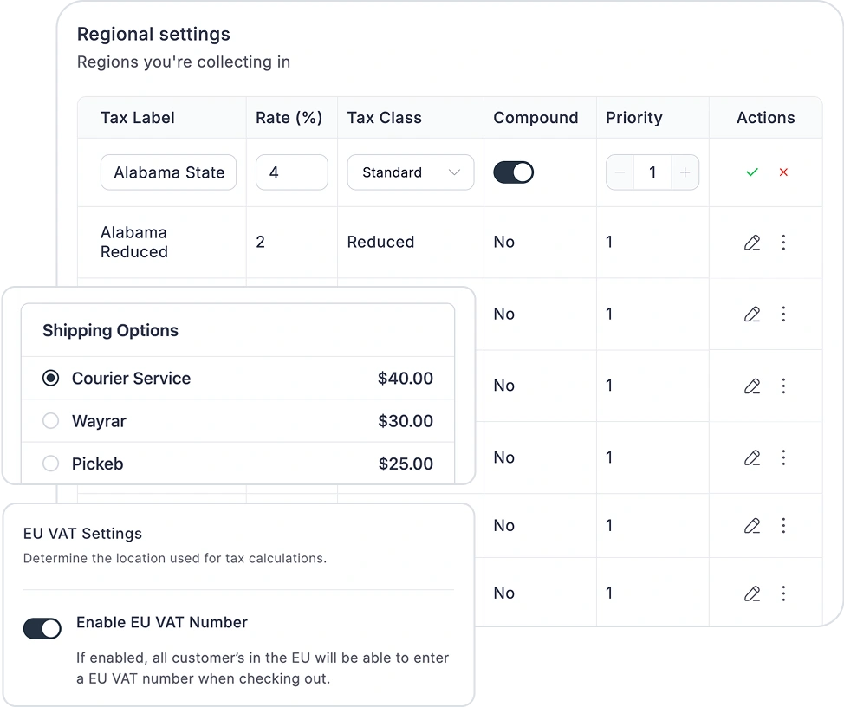The width and height of the screenshot is (844, 707).
Task: Click the Priority number field
Action: 652,172
